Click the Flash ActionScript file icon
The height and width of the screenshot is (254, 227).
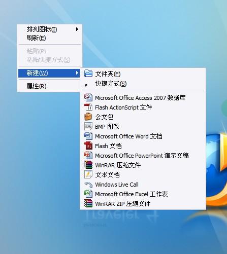(88, 107)
